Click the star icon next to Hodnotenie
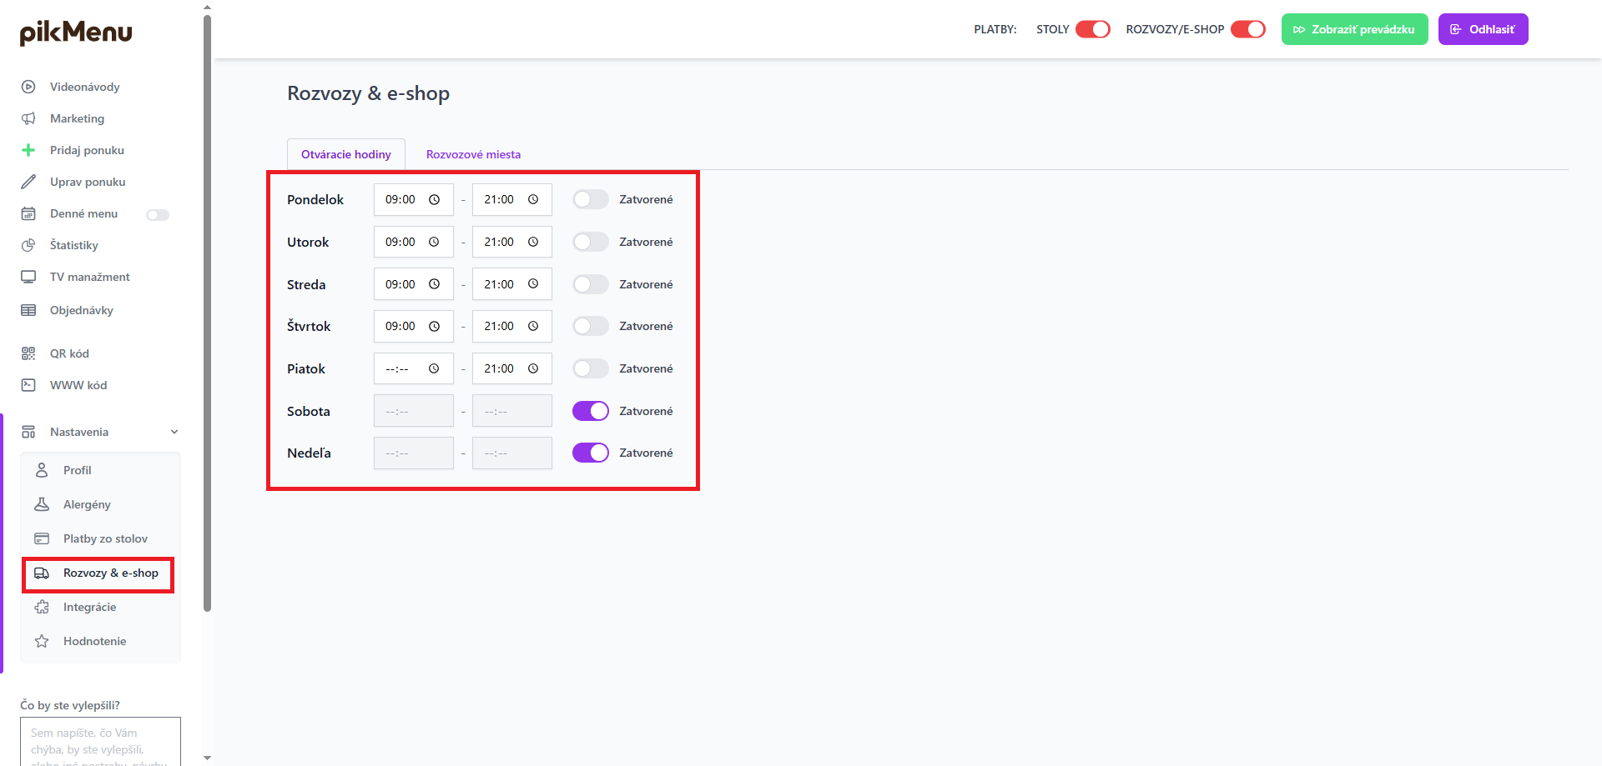Screen dimensions: 1602x766 coord(42,641)
